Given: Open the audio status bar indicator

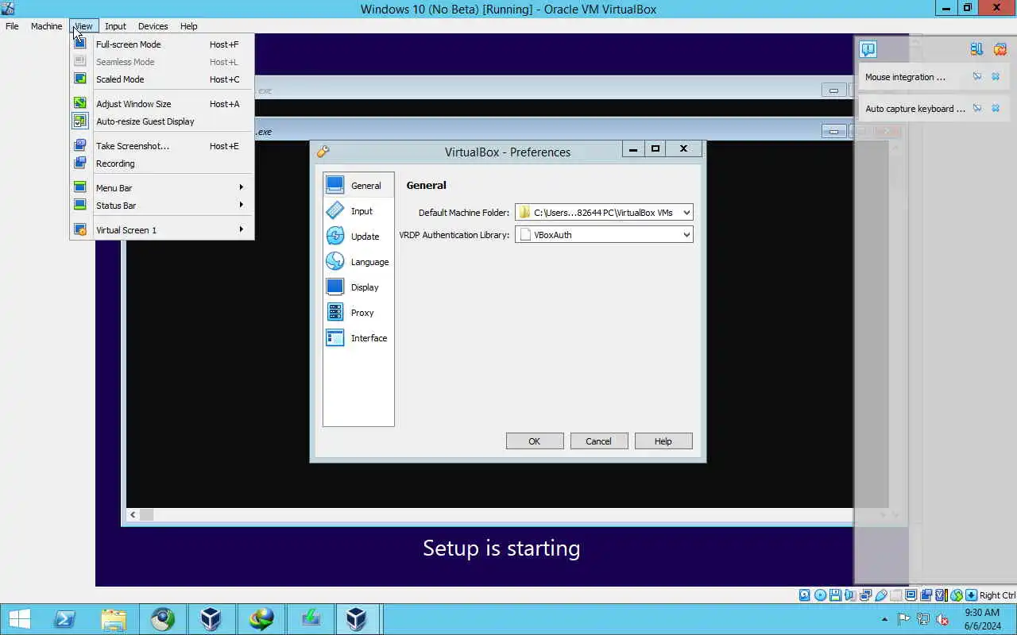Looking at the screenshot, I should [x=850, y=595].
